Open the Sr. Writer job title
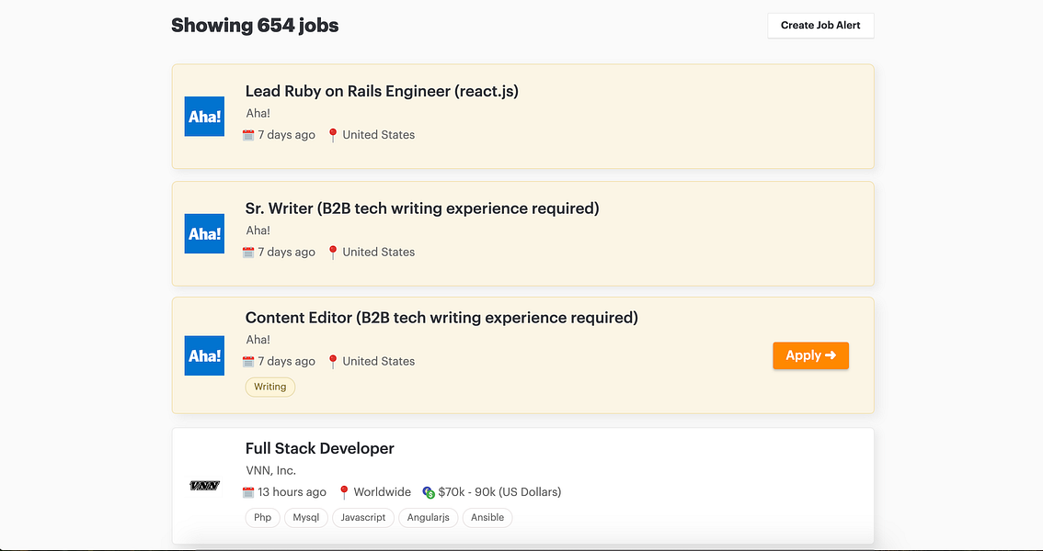Image resolution: width=1043 pixels, height=551 pixels. (421, 208)
